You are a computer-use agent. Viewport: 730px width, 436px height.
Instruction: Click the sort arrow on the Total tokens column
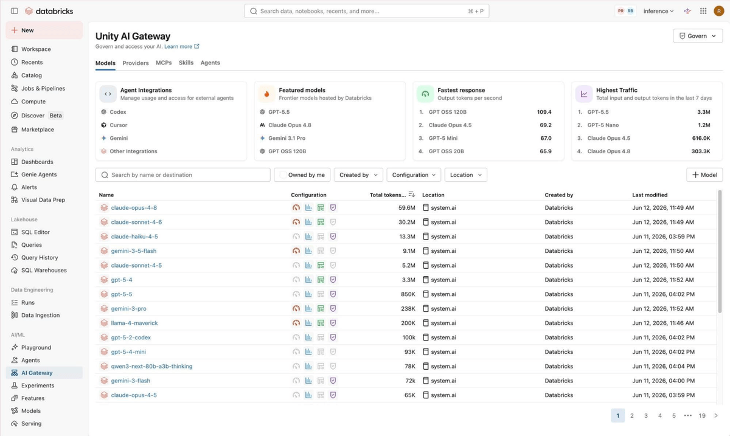point(412,195)
